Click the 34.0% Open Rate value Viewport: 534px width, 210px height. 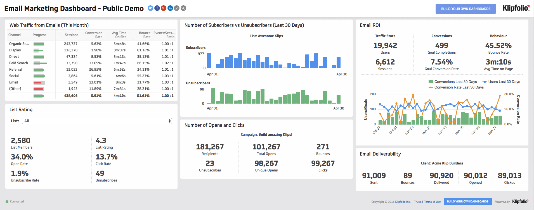[22, 157]
